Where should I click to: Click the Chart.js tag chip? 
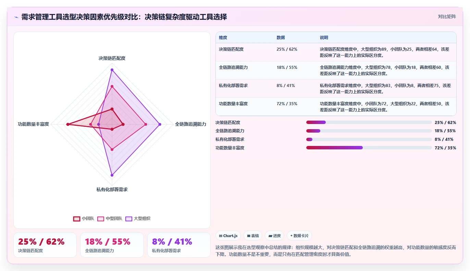coord(228,236)
